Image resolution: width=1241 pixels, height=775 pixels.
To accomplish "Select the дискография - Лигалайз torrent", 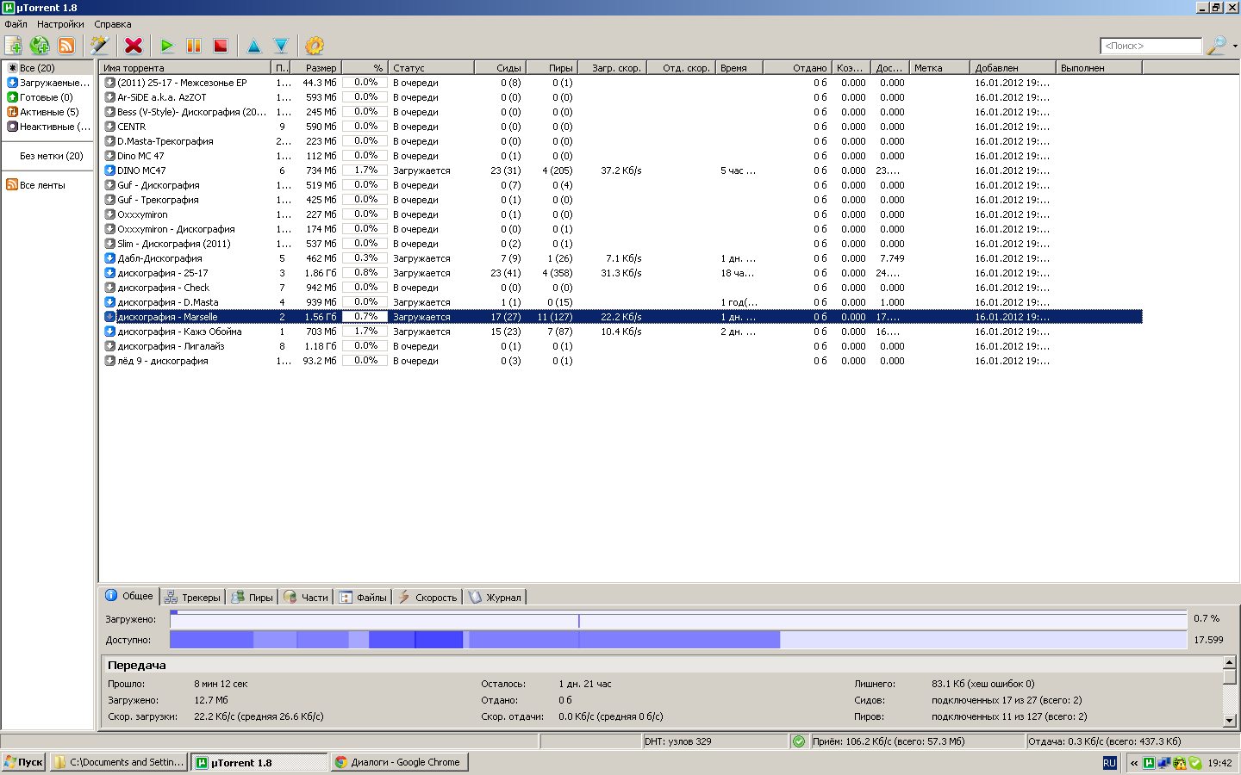I will coord(621,346).
